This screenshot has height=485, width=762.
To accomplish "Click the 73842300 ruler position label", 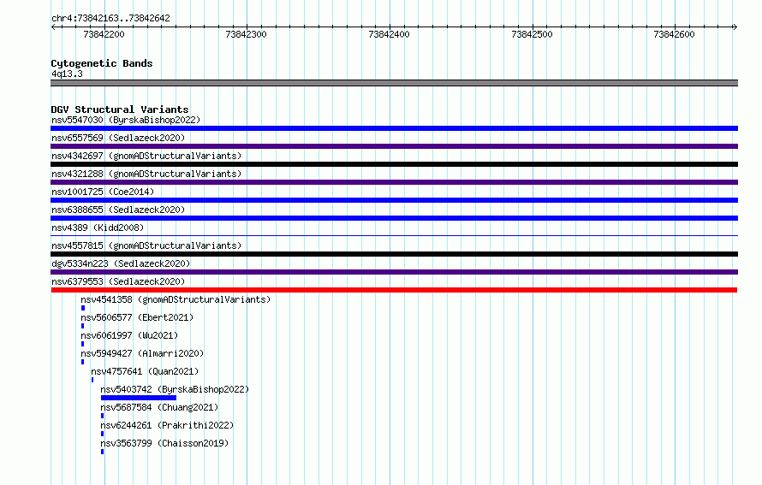I will (247, 34).
